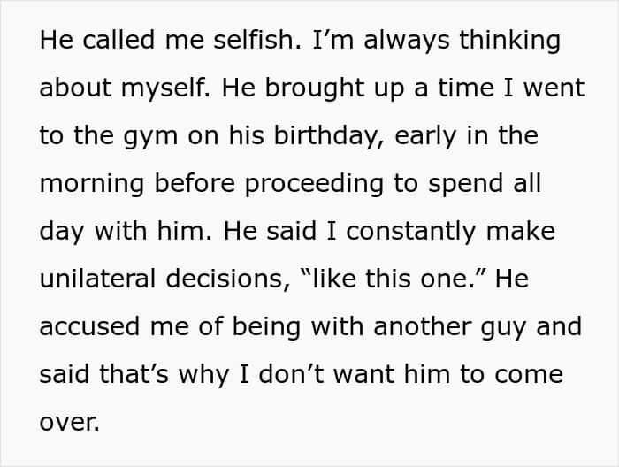This screenshot has width=619, height=467.
Task: Click the final word "over."
Action: [70, 422]
